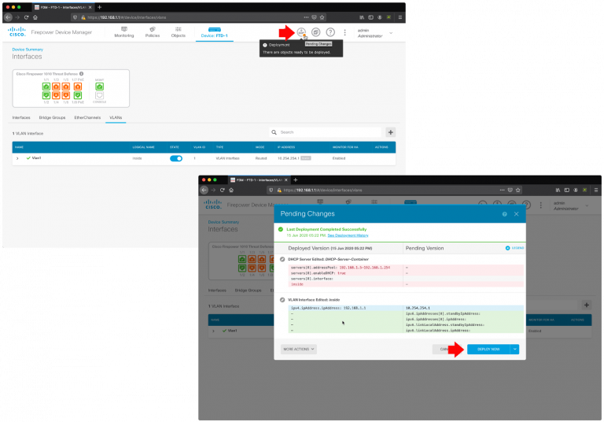Click the address bar URL in upper browser window
Image resolution: width=604 pixels, height=422 pixels.
(x=127, y=17)
